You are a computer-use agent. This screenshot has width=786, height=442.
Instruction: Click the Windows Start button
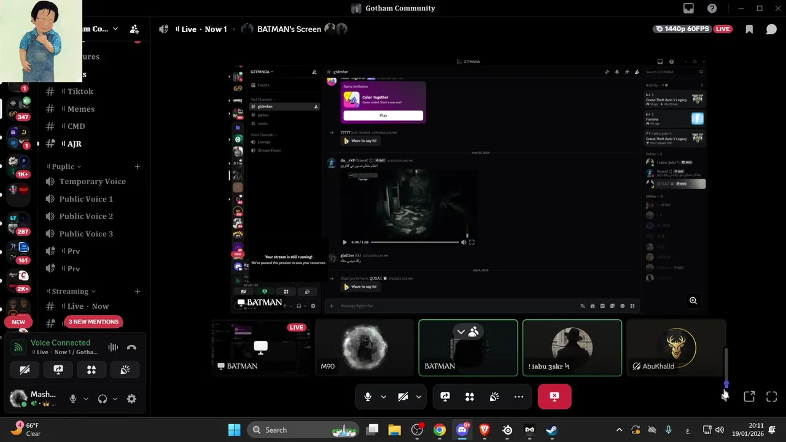coord(235,430)
